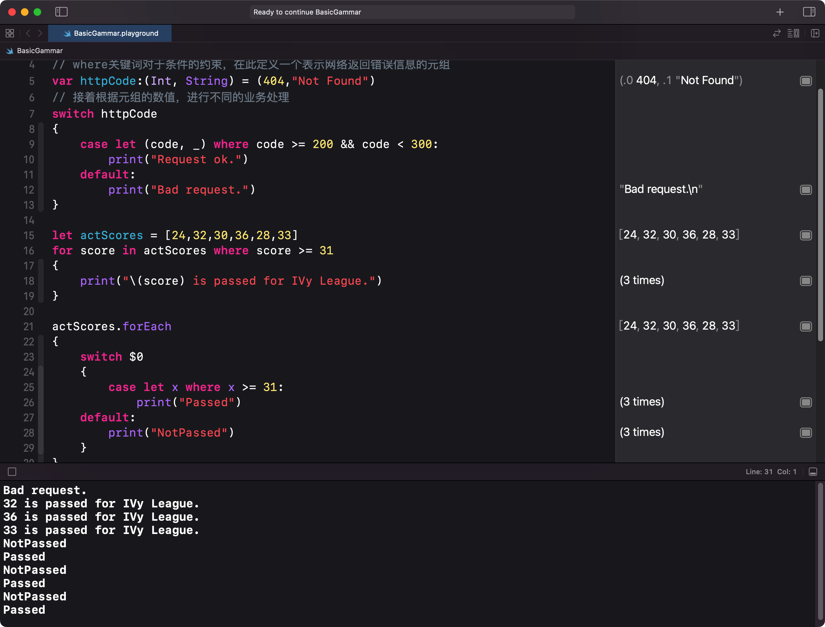Show result for httpCode tuple
The width and height of the screenshot is (825, 627).
pos(806,81)
